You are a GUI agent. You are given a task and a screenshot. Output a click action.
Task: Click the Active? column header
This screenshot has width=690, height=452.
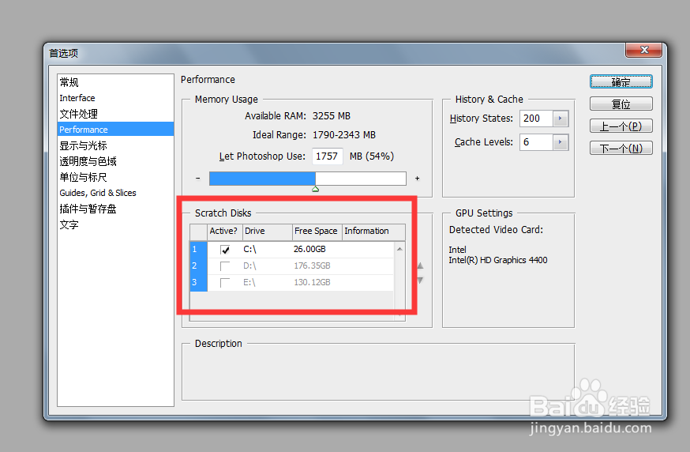tap(225, 232)
